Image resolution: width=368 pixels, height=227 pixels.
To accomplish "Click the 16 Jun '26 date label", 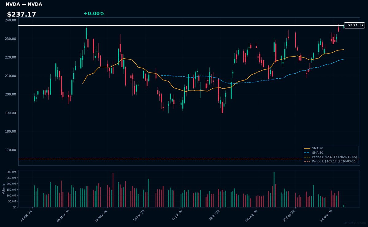I will (138, 216).
